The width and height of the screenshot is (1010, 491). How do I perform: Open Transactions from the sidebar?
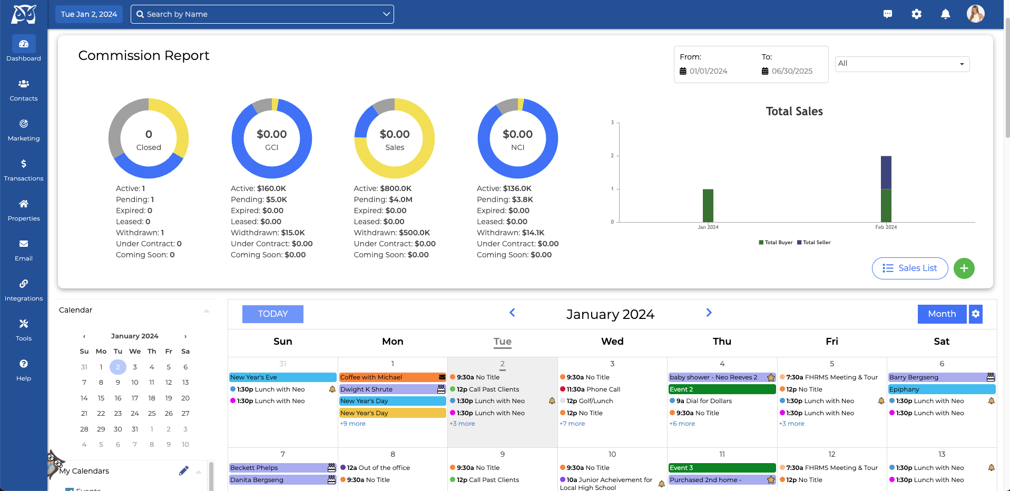click(x=24, y=169)
